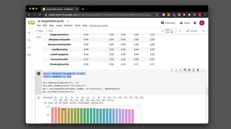Viewport: 231px width, 129px height.
Task: Open the Edit menu
Action: click(45, 25)
